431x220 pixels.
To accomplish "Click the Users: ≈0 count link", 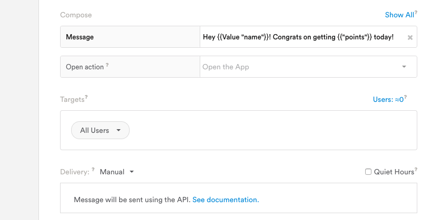I will [387, 99].
